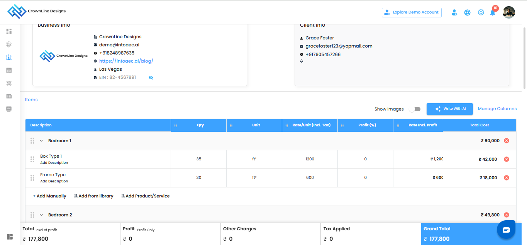Click the Rate Incl. Profit column drag handle
Image resolution: width=527 pixels, height=245 pixels.
tap(398, 125)
